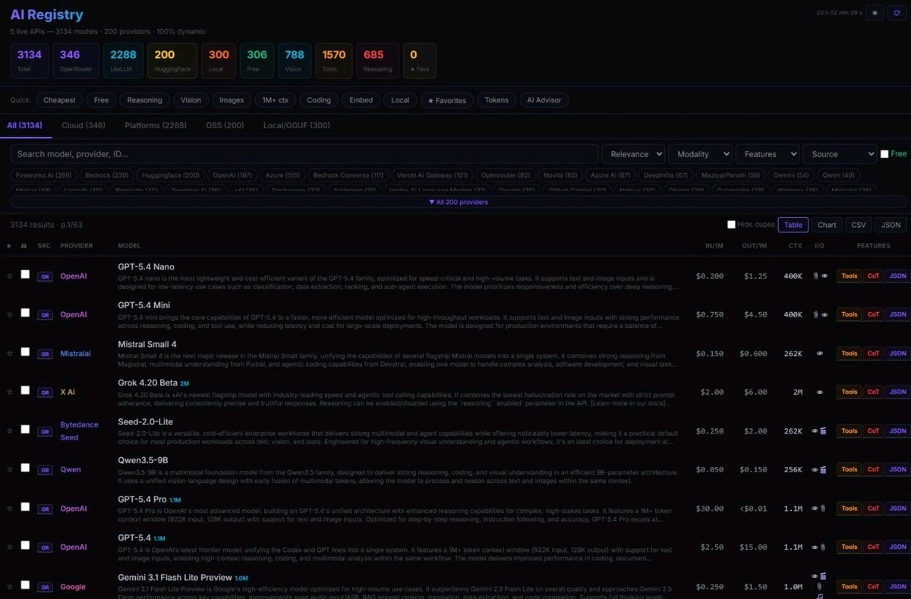Click the JSON feature badge on Seed-2.0-Lite row
This screenshot has height=599, width=911.
point(897,430)
